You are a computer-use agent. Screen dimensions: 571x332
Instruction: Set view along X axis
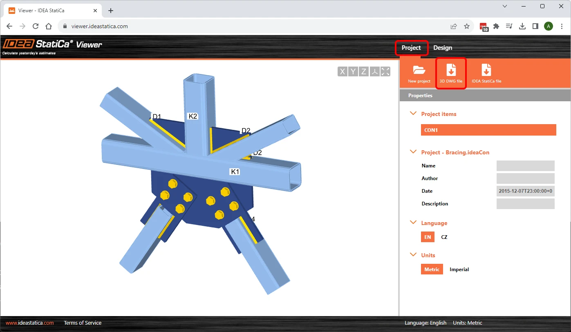343,72
